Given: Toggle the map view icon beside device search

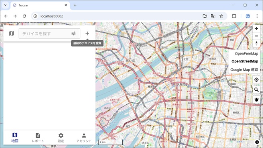Looking at the screenshot, I should [12, 33].
